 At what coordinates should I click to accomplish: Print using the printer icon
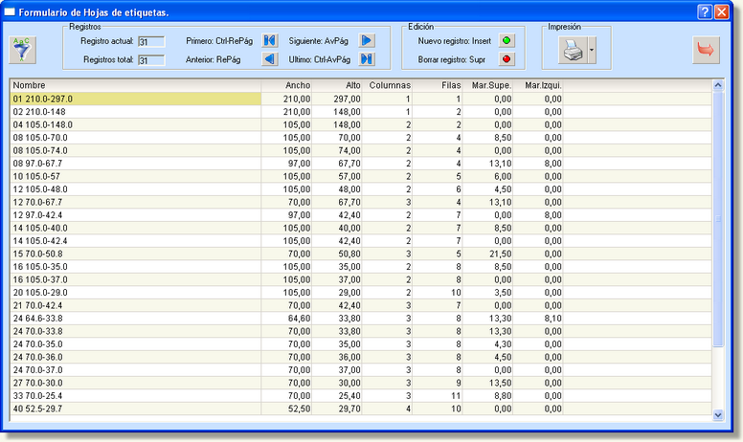[x=573, y=50]
